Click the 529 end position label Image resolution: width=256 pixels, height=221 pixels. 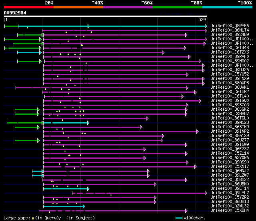[x=202, y=20]
